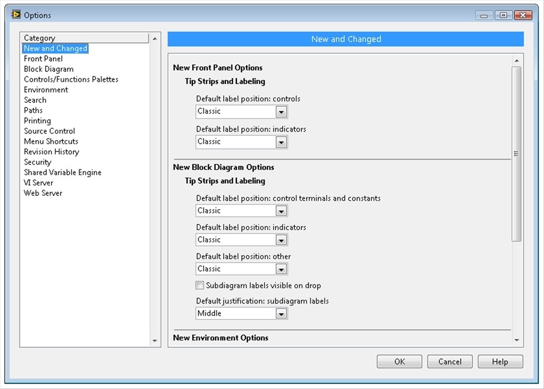Click the LabVIEW icon in the title bar
The height and width of the screenshot is (389, 544).
pyautogui.click(x=16, y=14)
